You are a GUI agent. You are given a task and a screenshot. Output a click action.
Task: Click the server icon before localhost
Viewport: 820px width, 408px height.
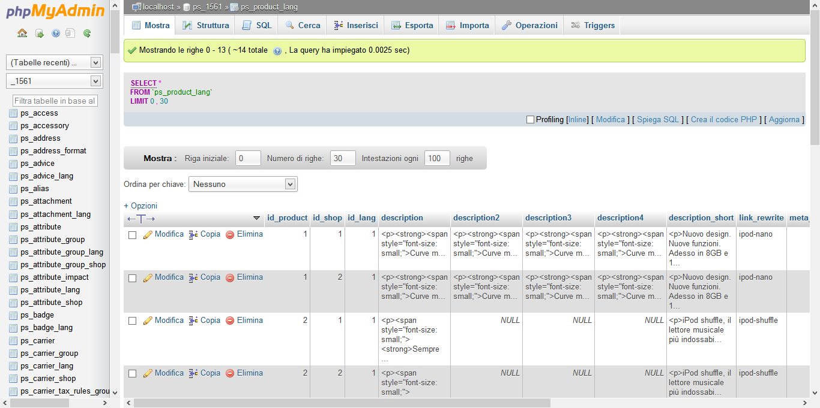pos(137,7)
